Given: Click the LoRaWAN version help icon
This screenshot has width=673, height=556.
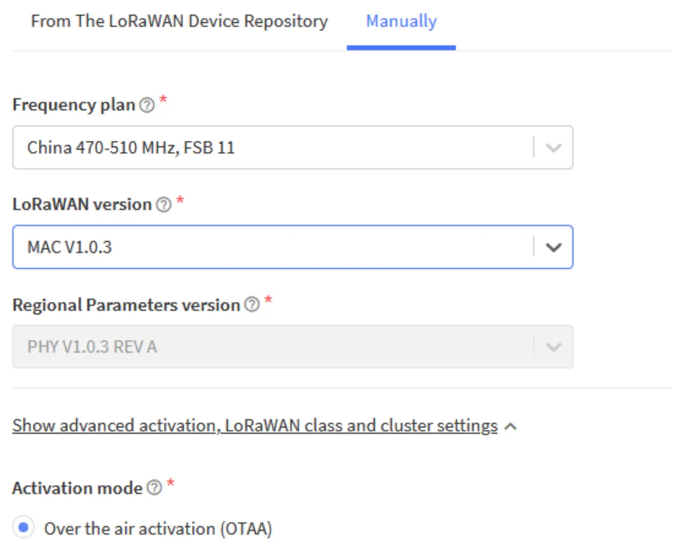Looking at the screenshot, I should (x=164, y=204).
